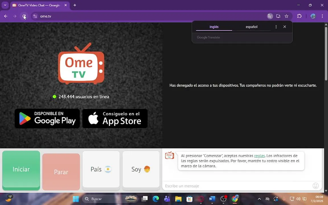Bookmark this page with the star icon

click(x=287, y=16)
